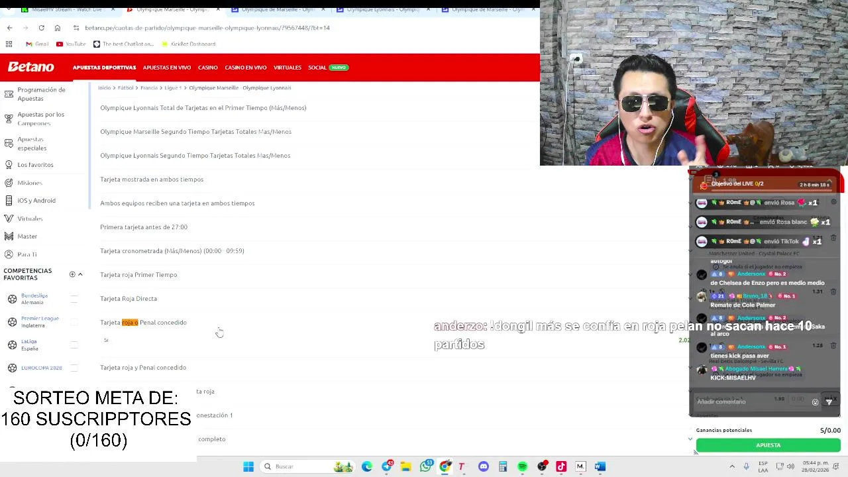Open the Gmail bookmark
The height and width of the screenshot is (477, 848).
click(x=37, y=44)
